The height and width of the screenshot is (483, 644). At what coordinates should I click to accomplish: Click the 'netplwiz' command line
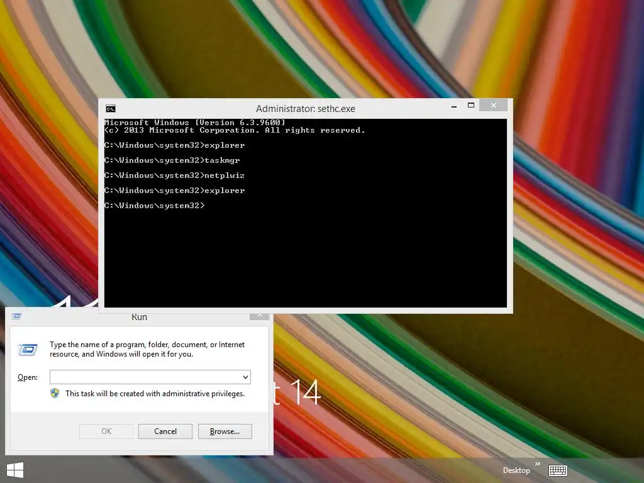(174, 175)
